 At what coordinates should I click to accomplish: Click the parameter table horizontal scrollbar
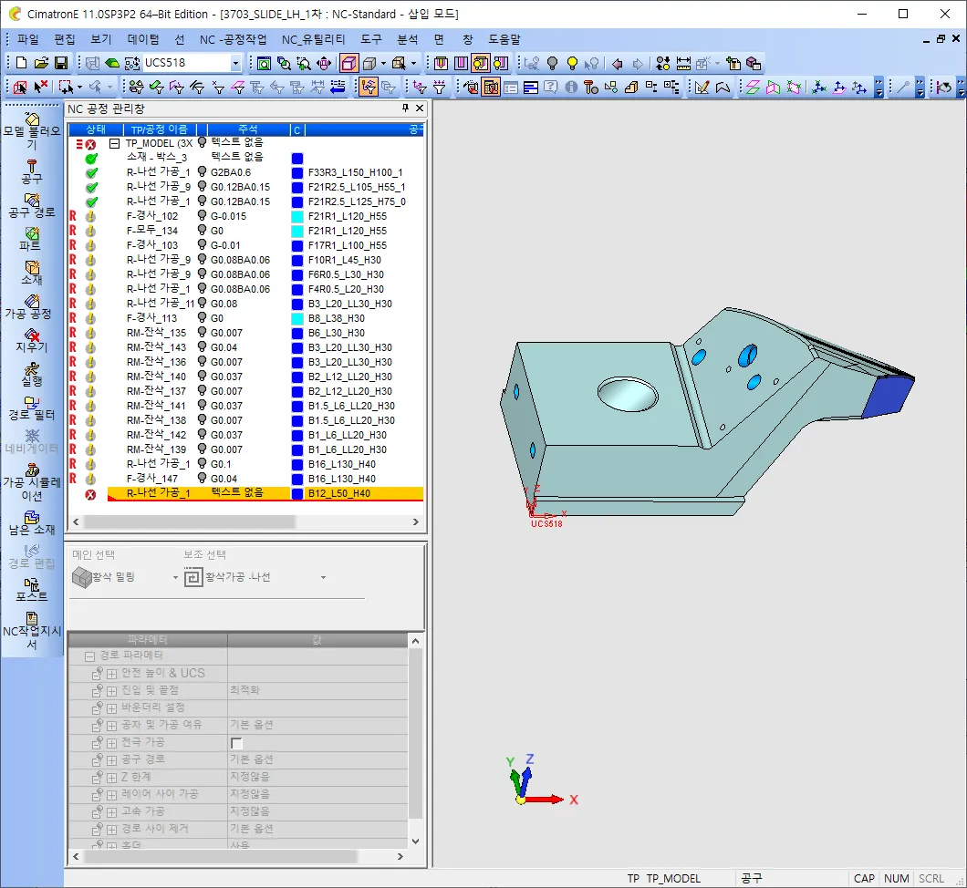(x=220, y=856)
